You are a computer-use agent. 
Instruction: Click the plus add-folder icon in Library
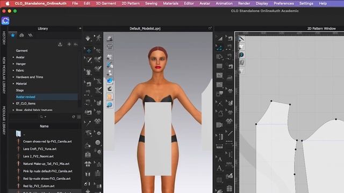(69, 44)
